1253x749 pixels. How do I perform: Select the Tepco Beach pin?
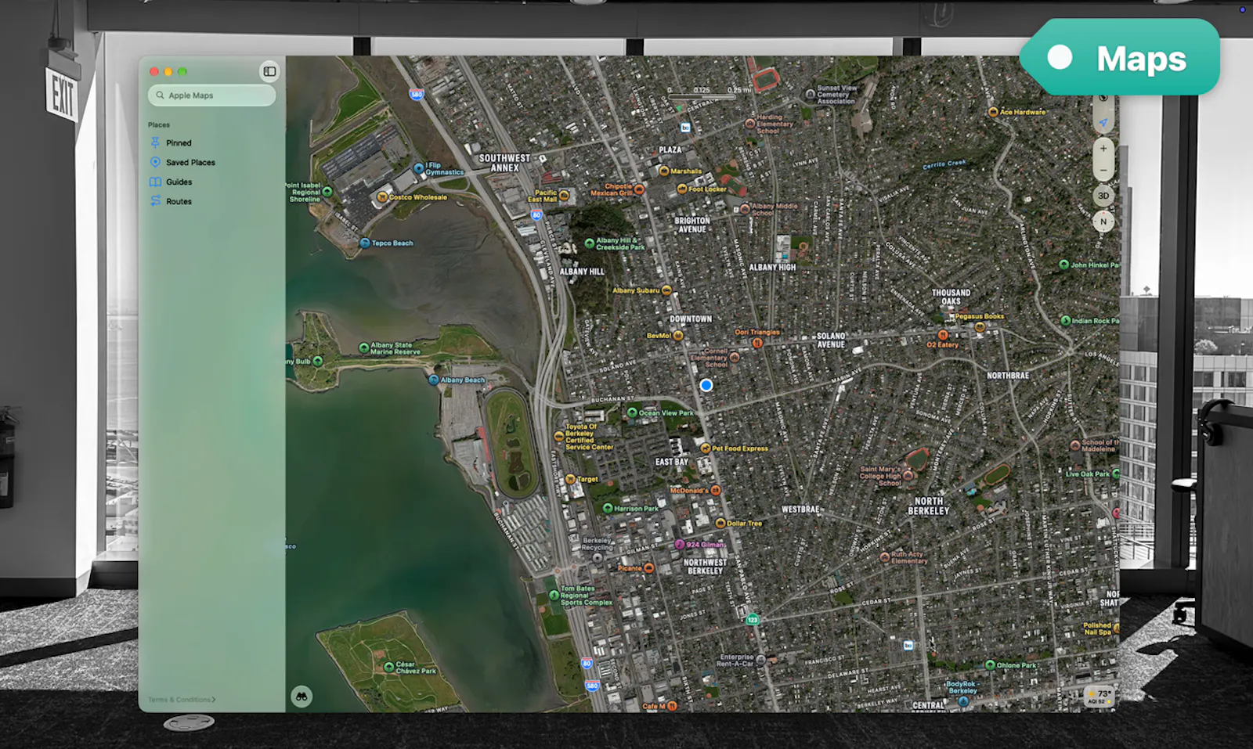pyautogui.click(x=365, y=243)
